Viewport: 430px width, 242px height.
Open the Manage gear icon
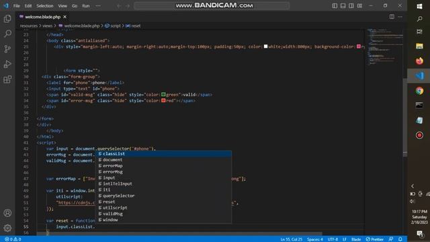coord(7,228)
